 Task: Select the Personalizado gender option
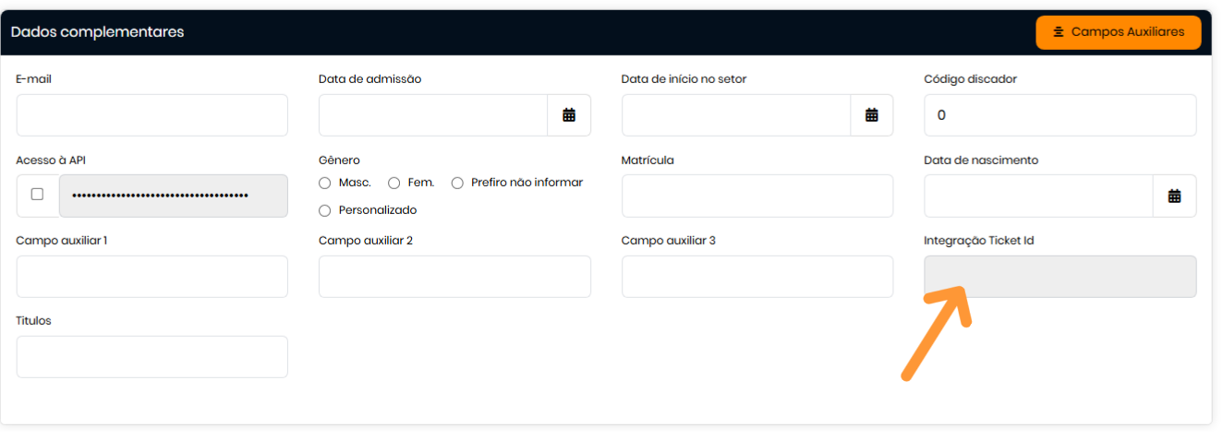(x=324, y=210)
